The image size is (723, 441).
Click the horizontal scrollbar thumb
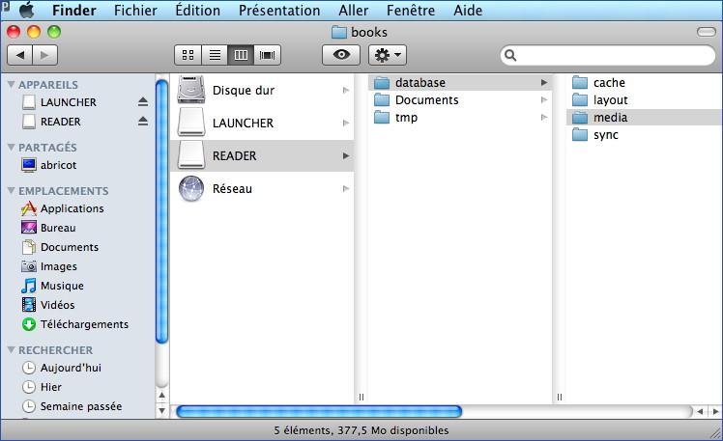coord(319,411)
